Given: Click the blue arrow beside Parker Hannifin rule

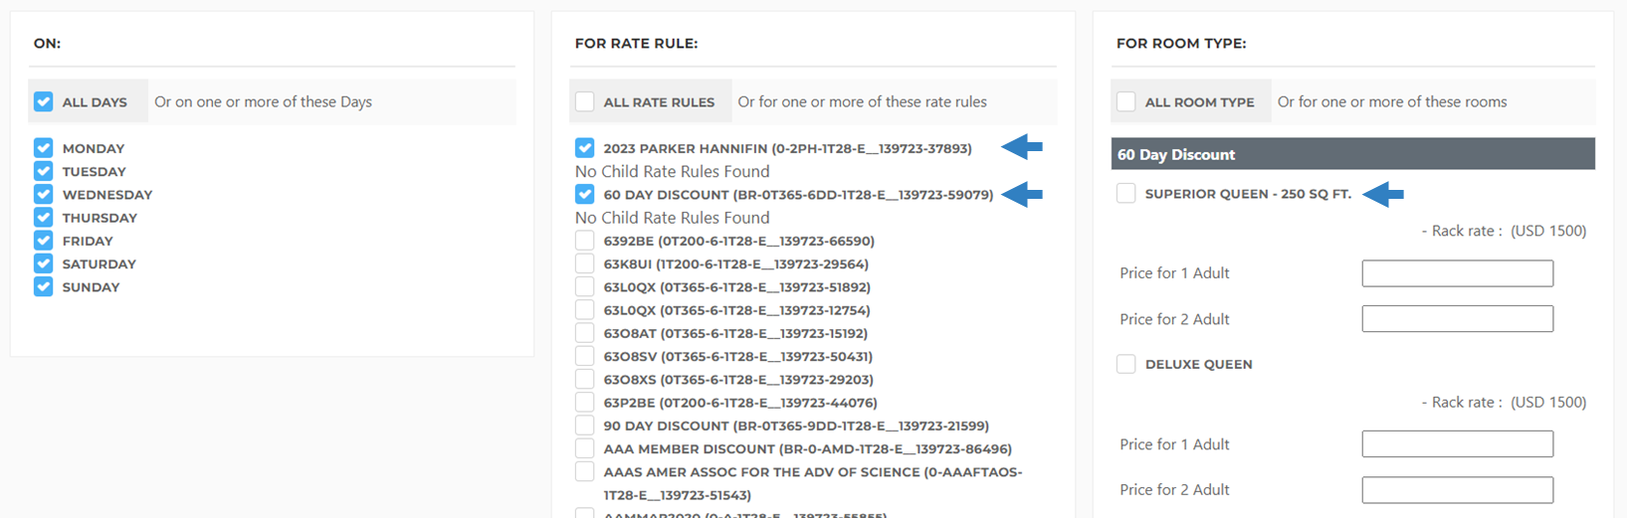Looking at the screenshot, I should (1022, 147).
